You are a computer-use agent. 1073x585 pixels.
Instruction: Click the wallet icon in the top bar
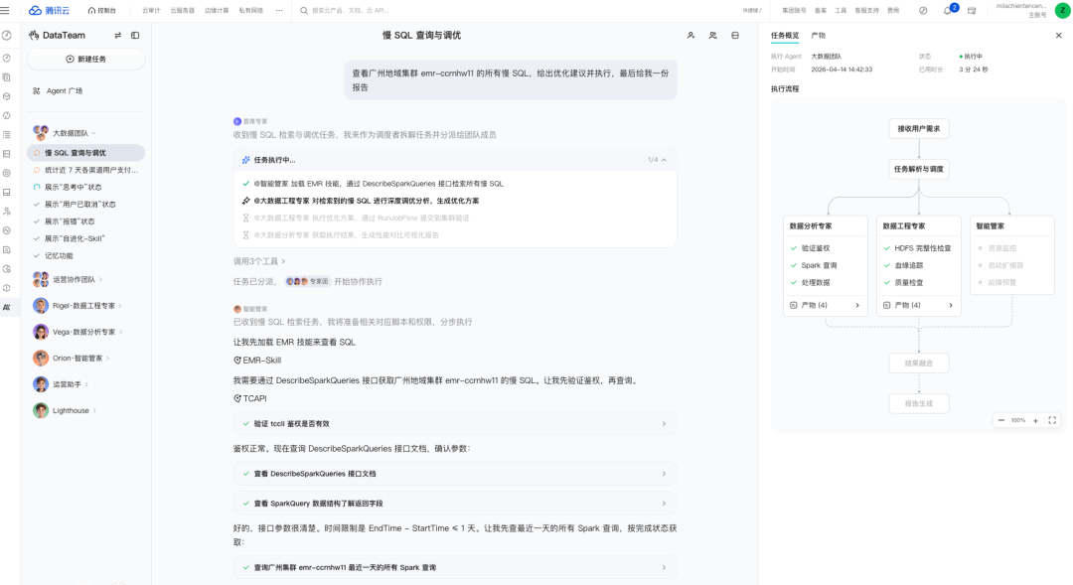point(972,10)
